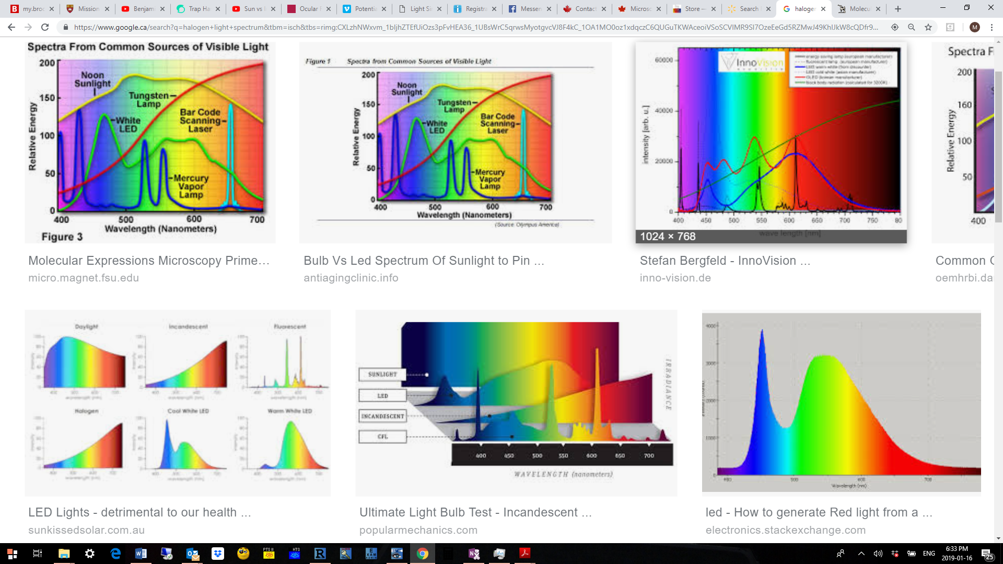Click the page vertical scrollbar

coord(998,146)
